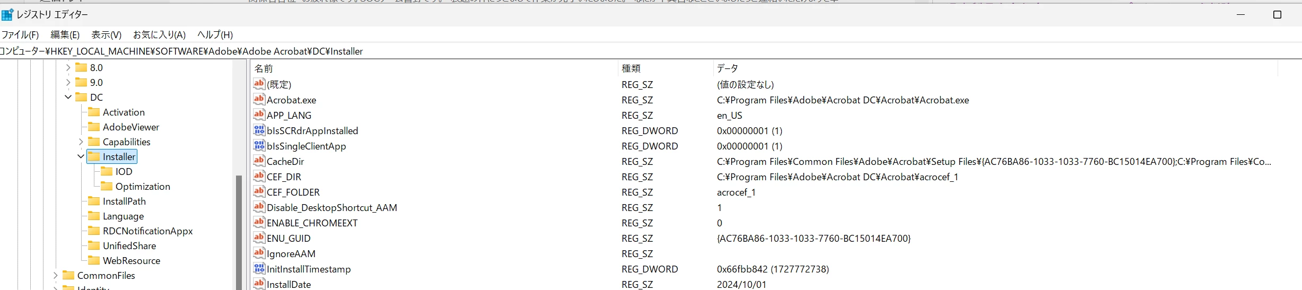The width and height of the screenshot is (1302, 290).
Task: Click the CacheDir path data value
Action: click(x=994, y=161)
